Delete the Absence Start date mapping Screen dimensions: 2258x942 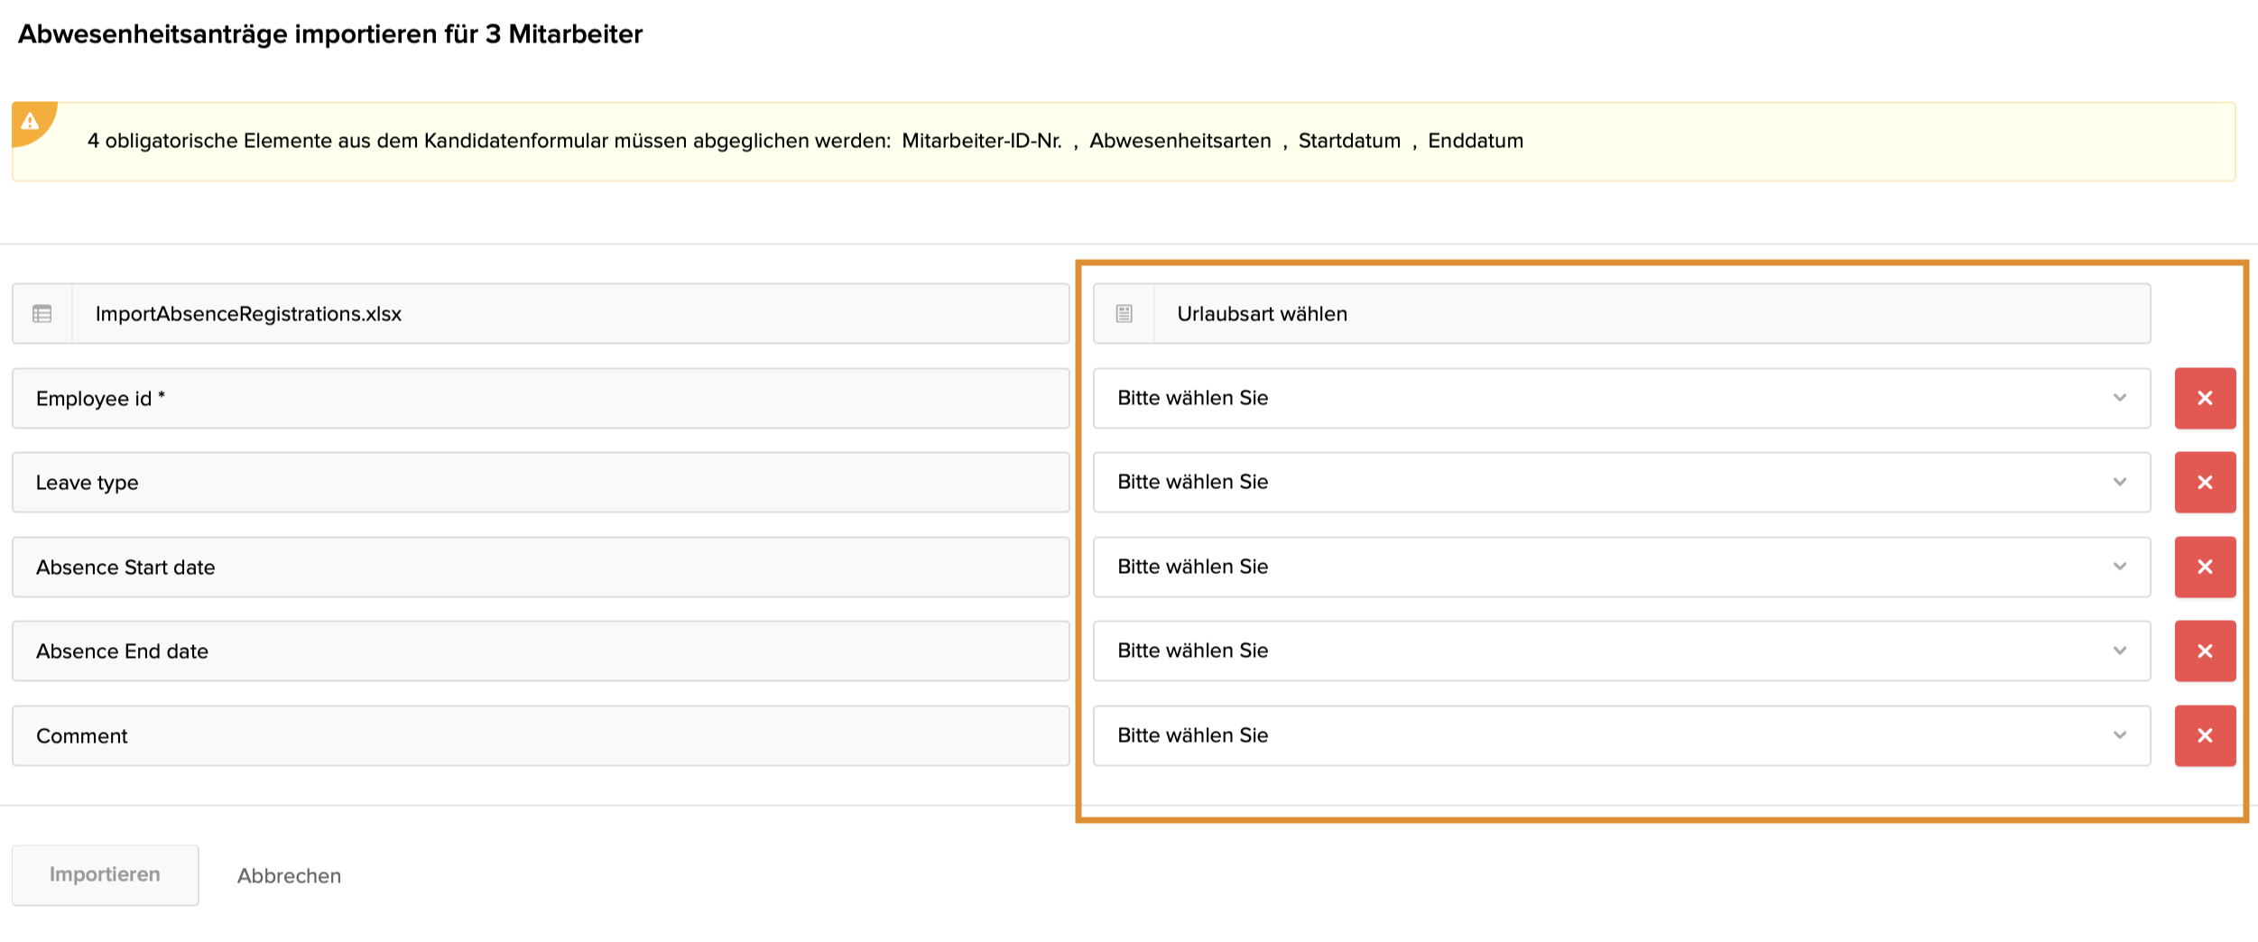click(x=2204, y=567)
